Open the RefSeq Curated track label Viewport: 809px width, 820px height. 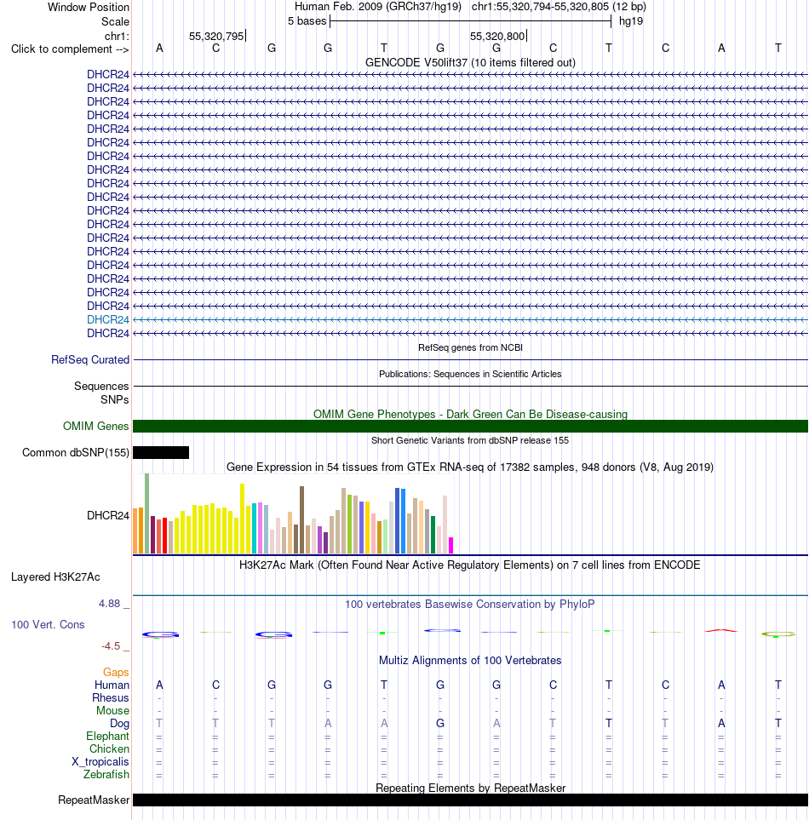(x=90, y=360)
